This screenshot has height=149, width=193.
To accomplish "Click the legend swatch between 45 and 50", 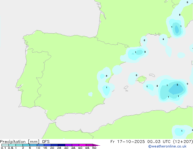I will tap(89, 145).
